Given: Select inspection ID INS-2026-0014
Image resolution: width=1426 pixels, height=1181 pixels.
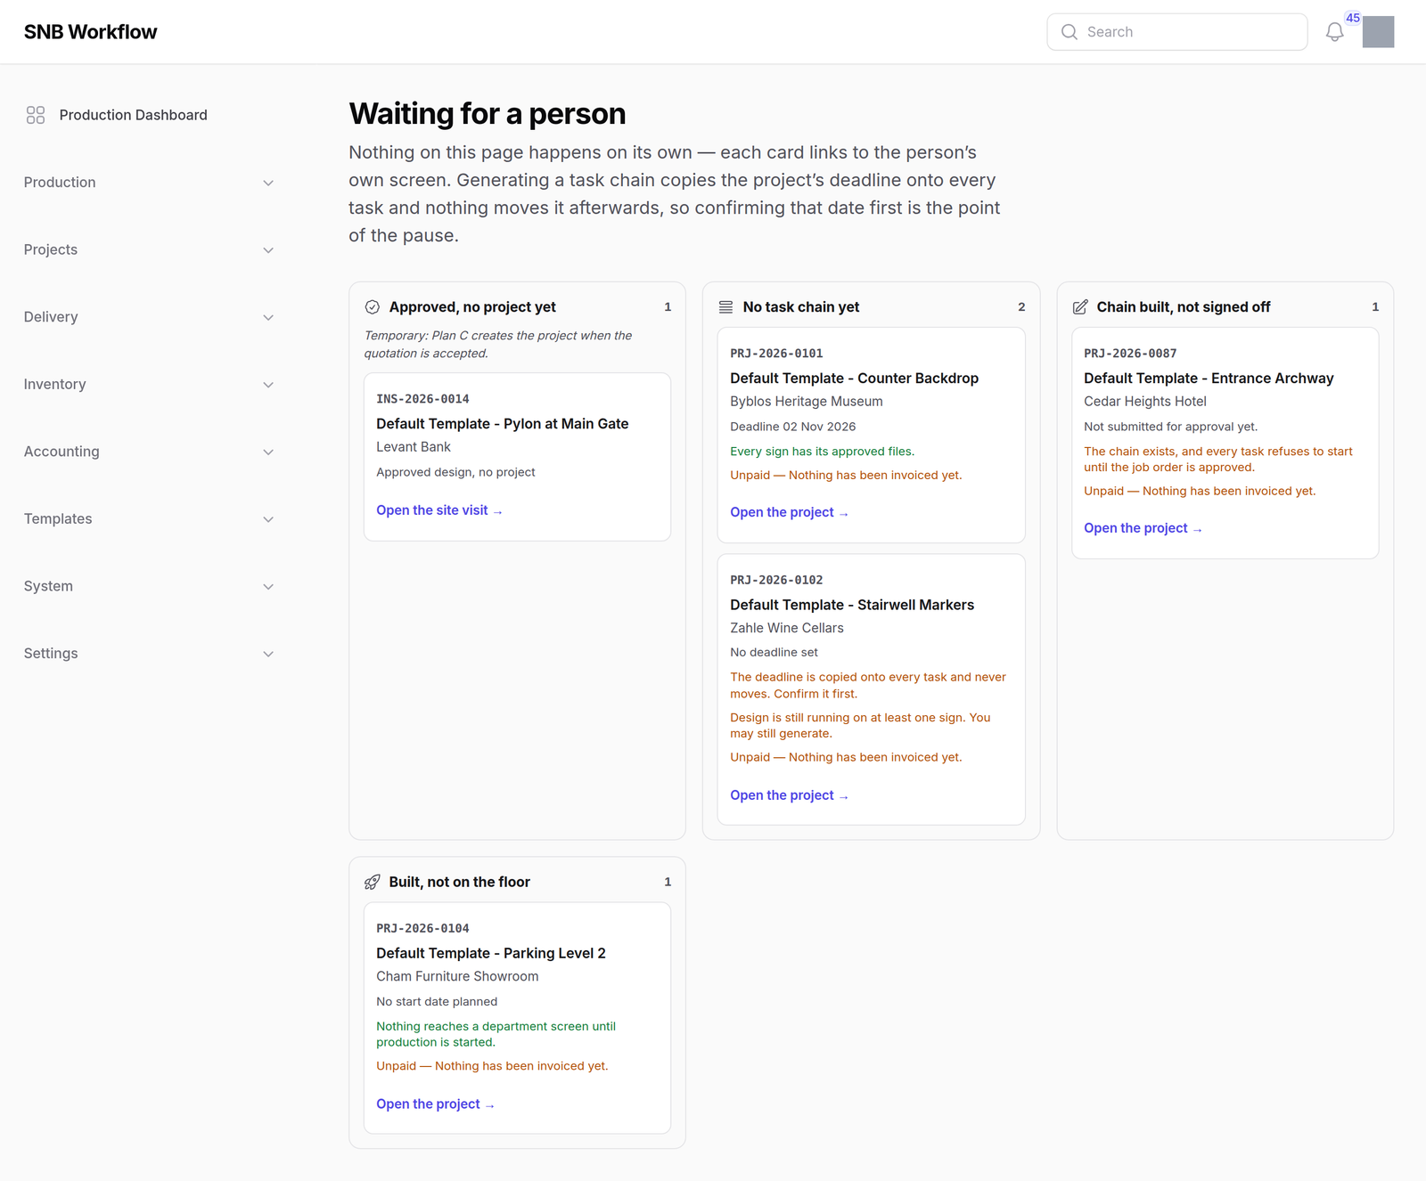Looking at the screenshot, I should coord(422,399).
